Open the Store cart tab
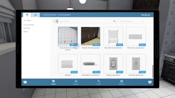 (54, 82)
